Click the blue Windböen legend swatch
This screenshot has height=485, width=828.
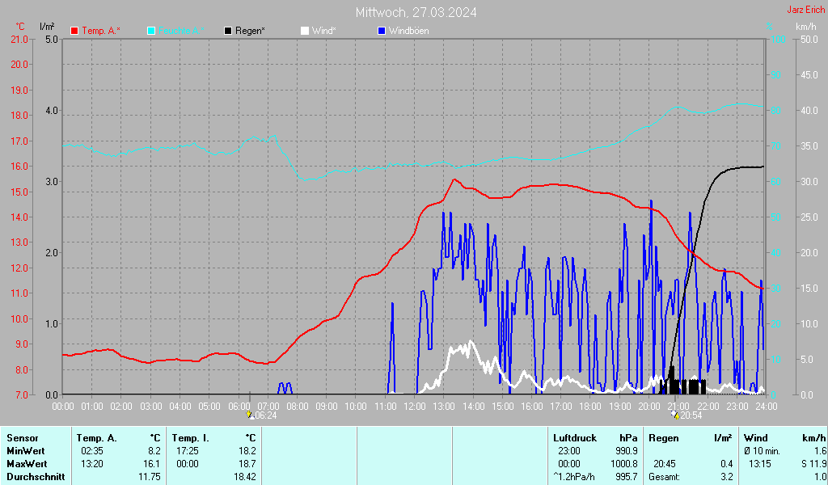pyautogui.click(x=382, y=31)
